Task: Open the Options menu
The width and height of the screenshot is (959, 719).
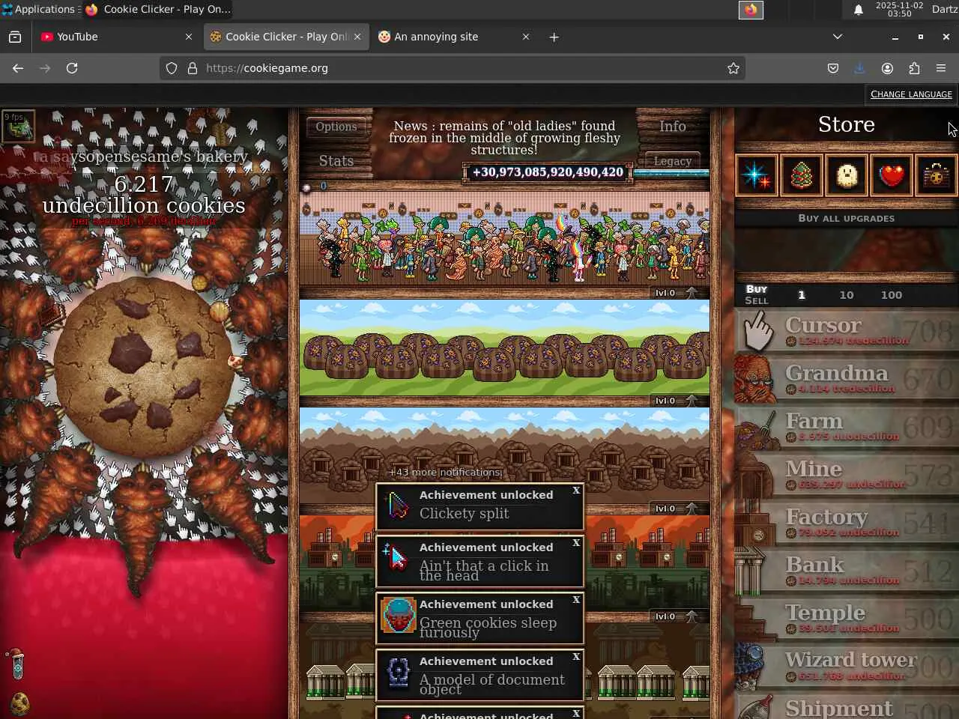Action: coord(336,127)
